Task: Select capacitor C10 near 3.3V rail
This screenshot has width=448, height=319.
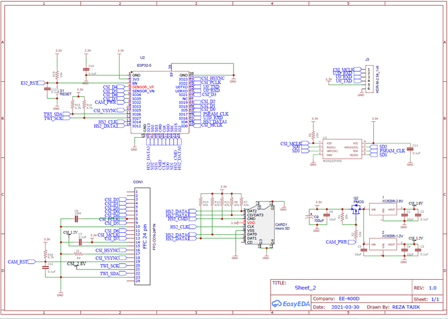Action: point(86,70)
